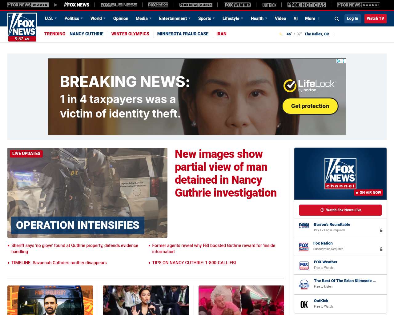Click the Fox News Radio icon beside Brian Kilmeade
394x315 pixels.
click(304, 285)
